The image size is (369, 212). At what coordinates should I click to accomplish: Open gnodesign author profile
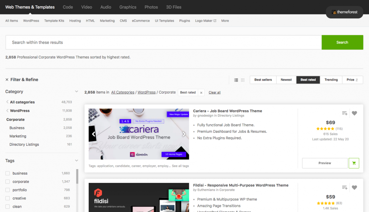click(205, 116)
